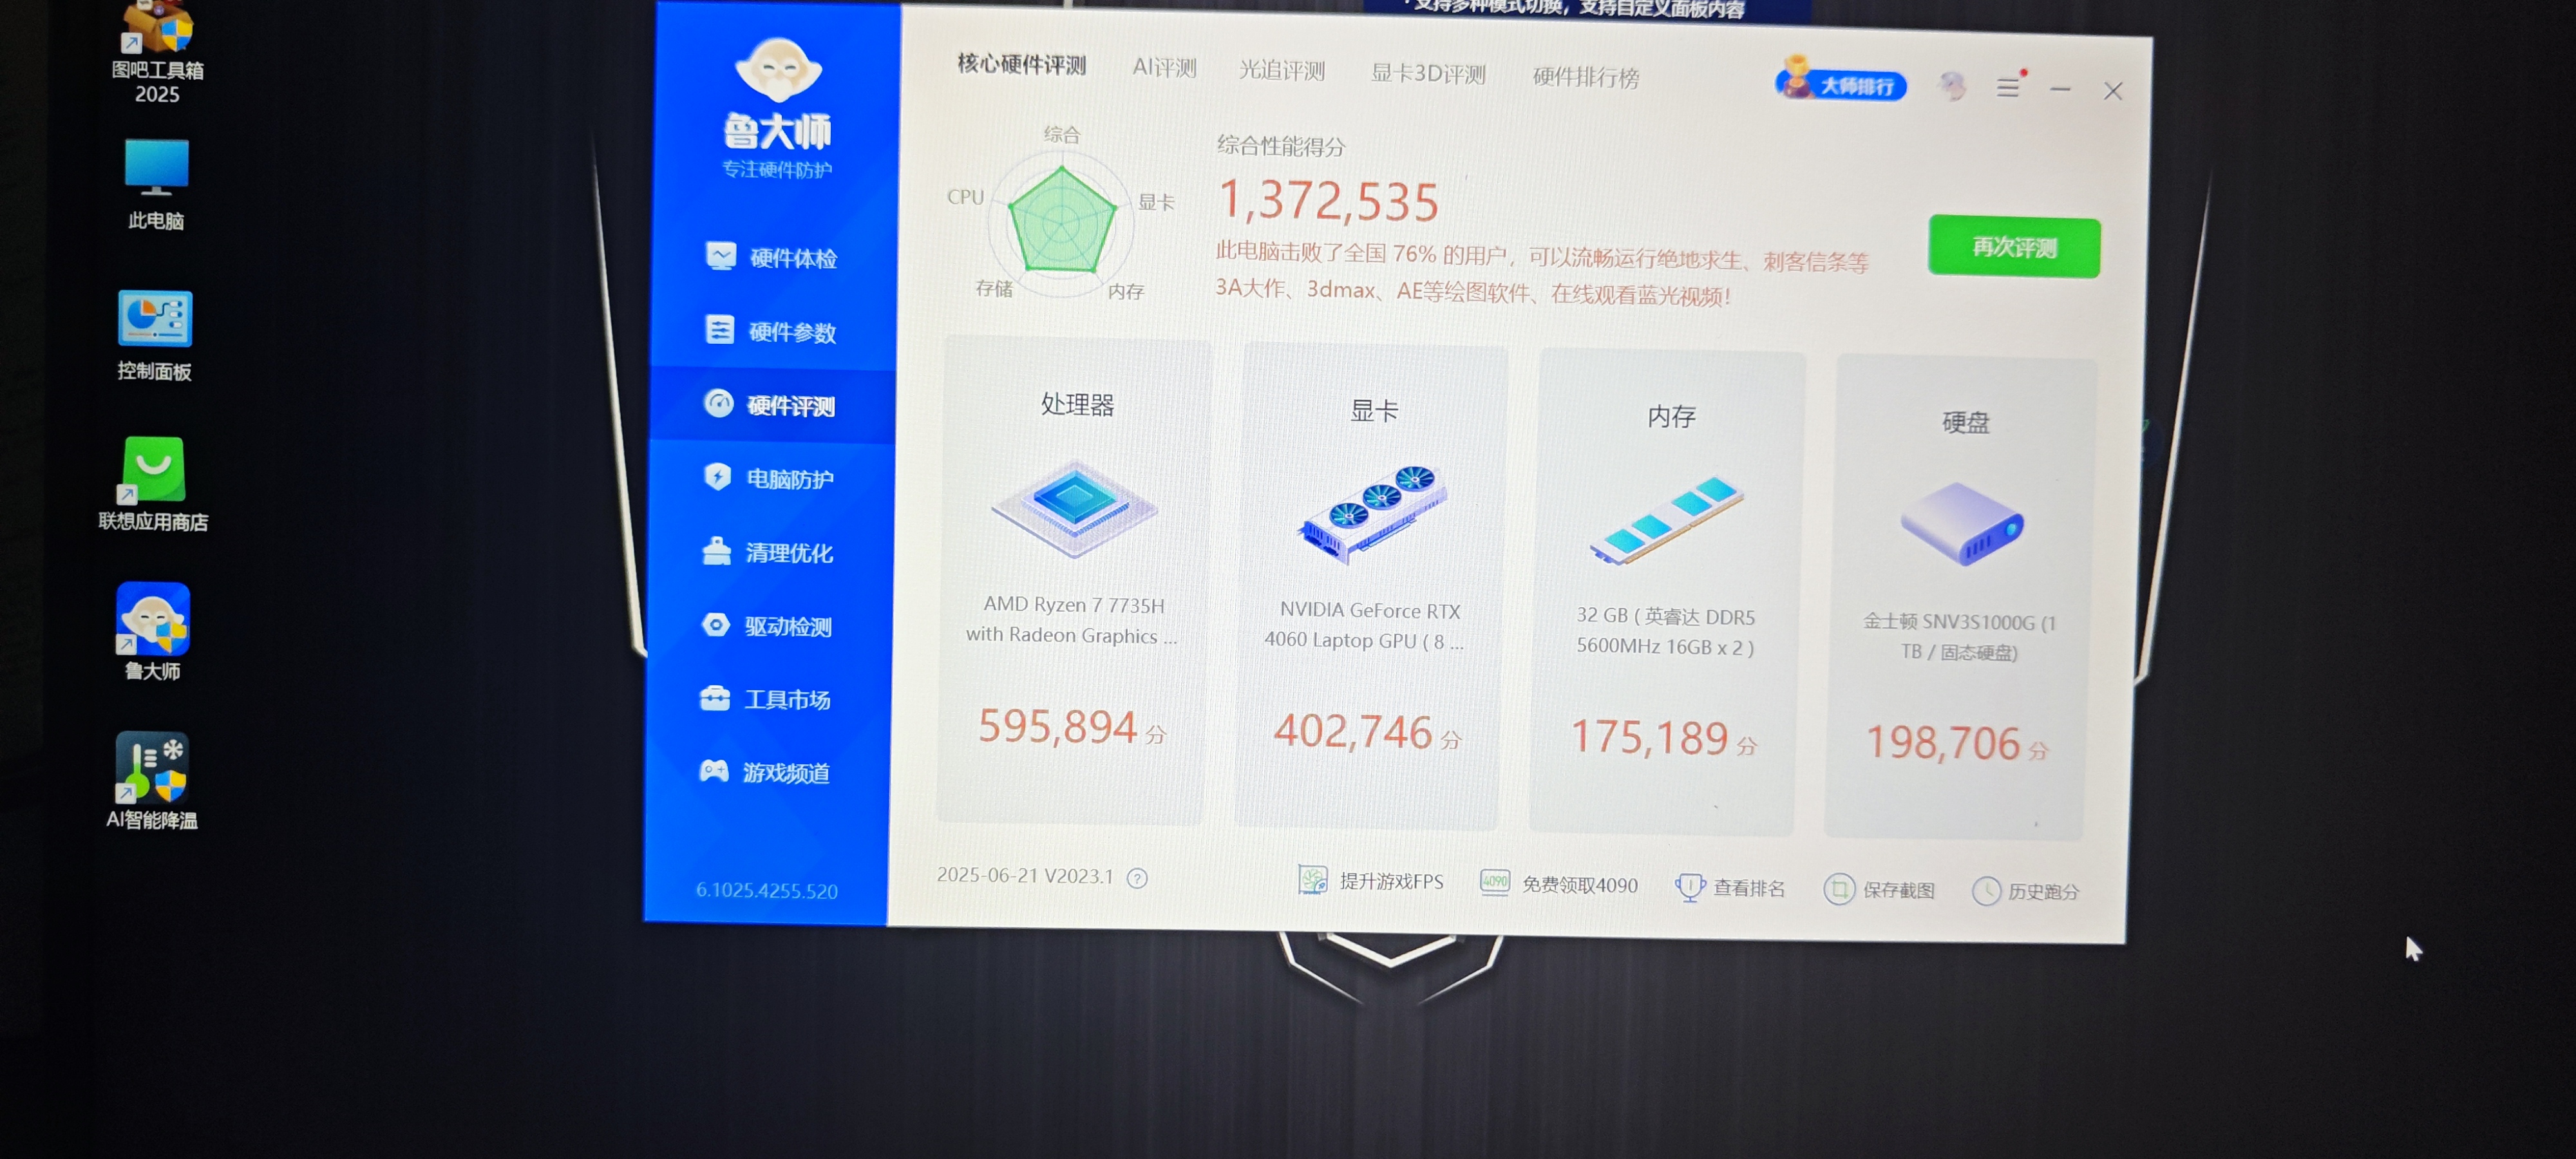Click the 历史跑分 clock icon
The height and width of the screenshot is (1159, 2576).
(x=1986, y=891)
